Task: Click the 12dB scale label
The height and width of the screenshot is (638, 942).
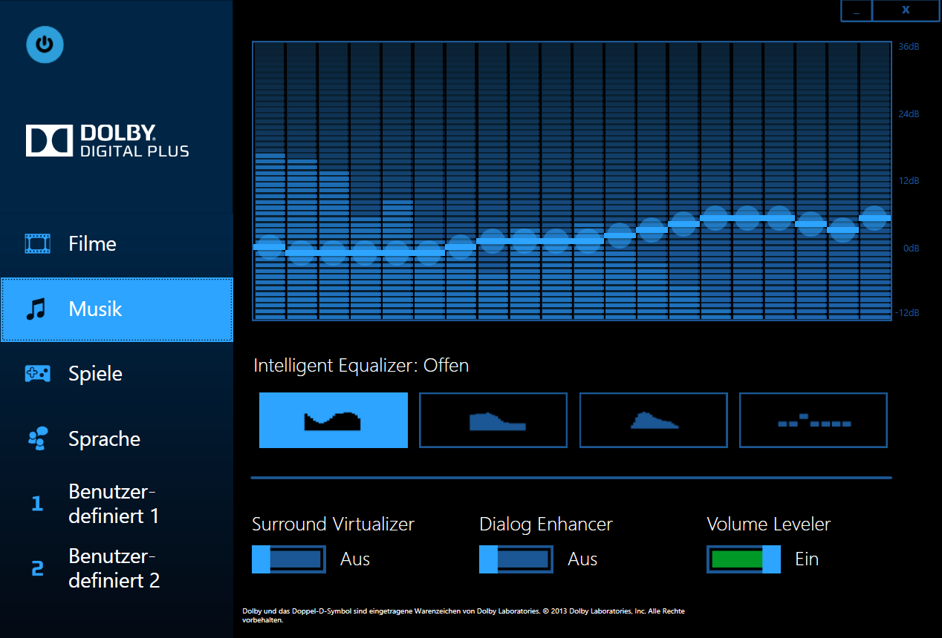Action: click(909, 181)
